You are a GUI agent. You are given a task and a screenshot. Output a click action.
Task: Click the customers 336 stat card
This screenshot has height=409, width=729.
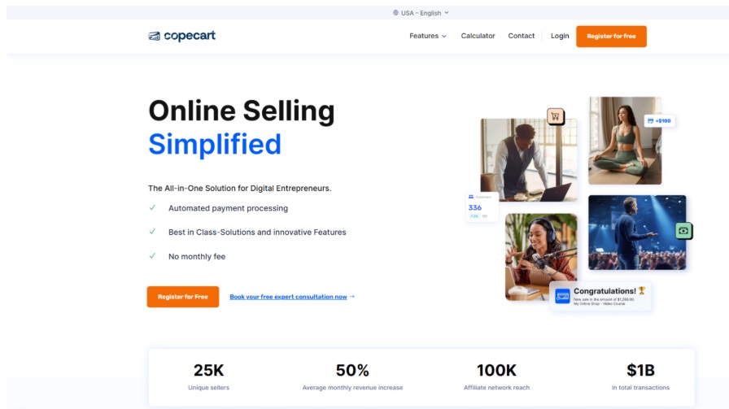coord(482,207)
